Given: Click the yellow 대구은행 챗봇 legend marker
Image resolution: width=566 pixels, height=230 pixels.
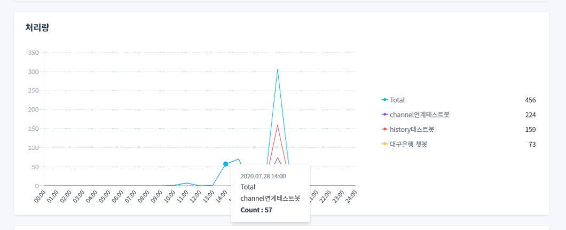Looking at the screenshot, I should tap(384, 144).
